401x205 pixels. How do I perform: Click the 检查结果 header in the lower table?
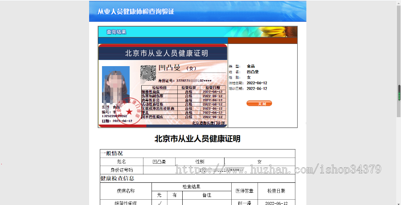point(192,187)
